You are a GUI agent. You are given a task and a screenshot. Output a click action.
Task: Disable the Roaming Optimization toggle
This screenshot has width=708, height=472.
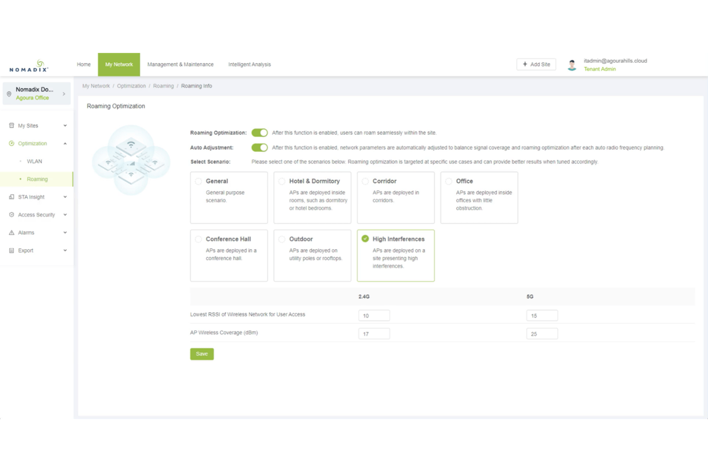[x=260, y=132]
